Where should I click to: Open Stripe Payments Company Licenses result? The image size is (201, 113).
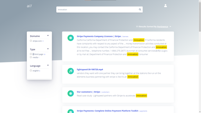(x=99, y=36)
